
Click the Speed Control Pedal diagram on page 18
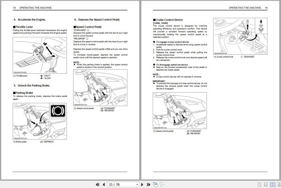[100, 87]
